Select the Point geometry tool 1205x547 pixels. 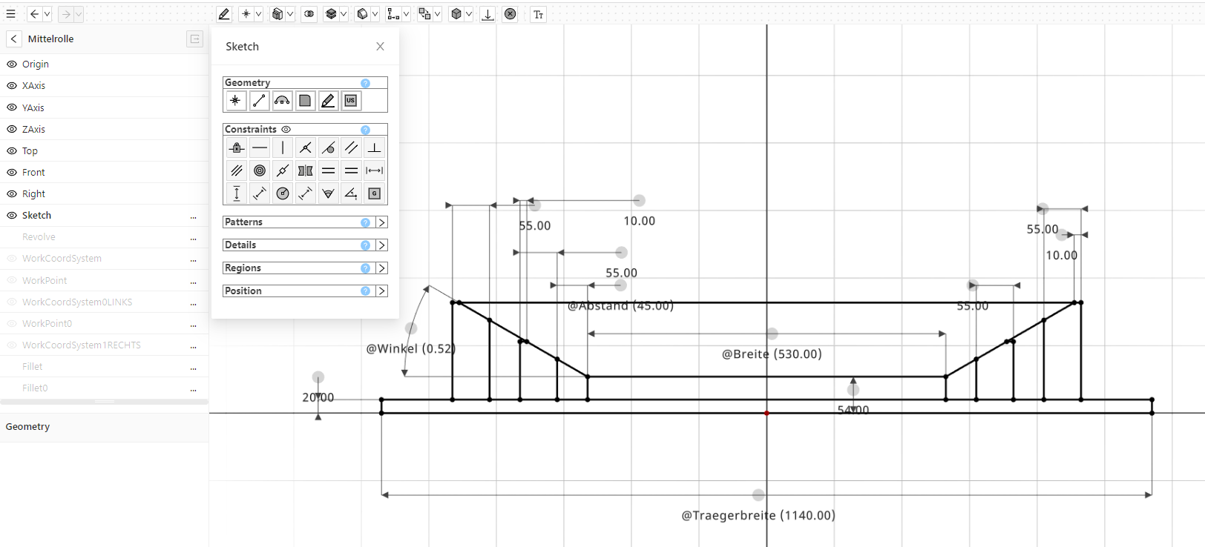235,101
